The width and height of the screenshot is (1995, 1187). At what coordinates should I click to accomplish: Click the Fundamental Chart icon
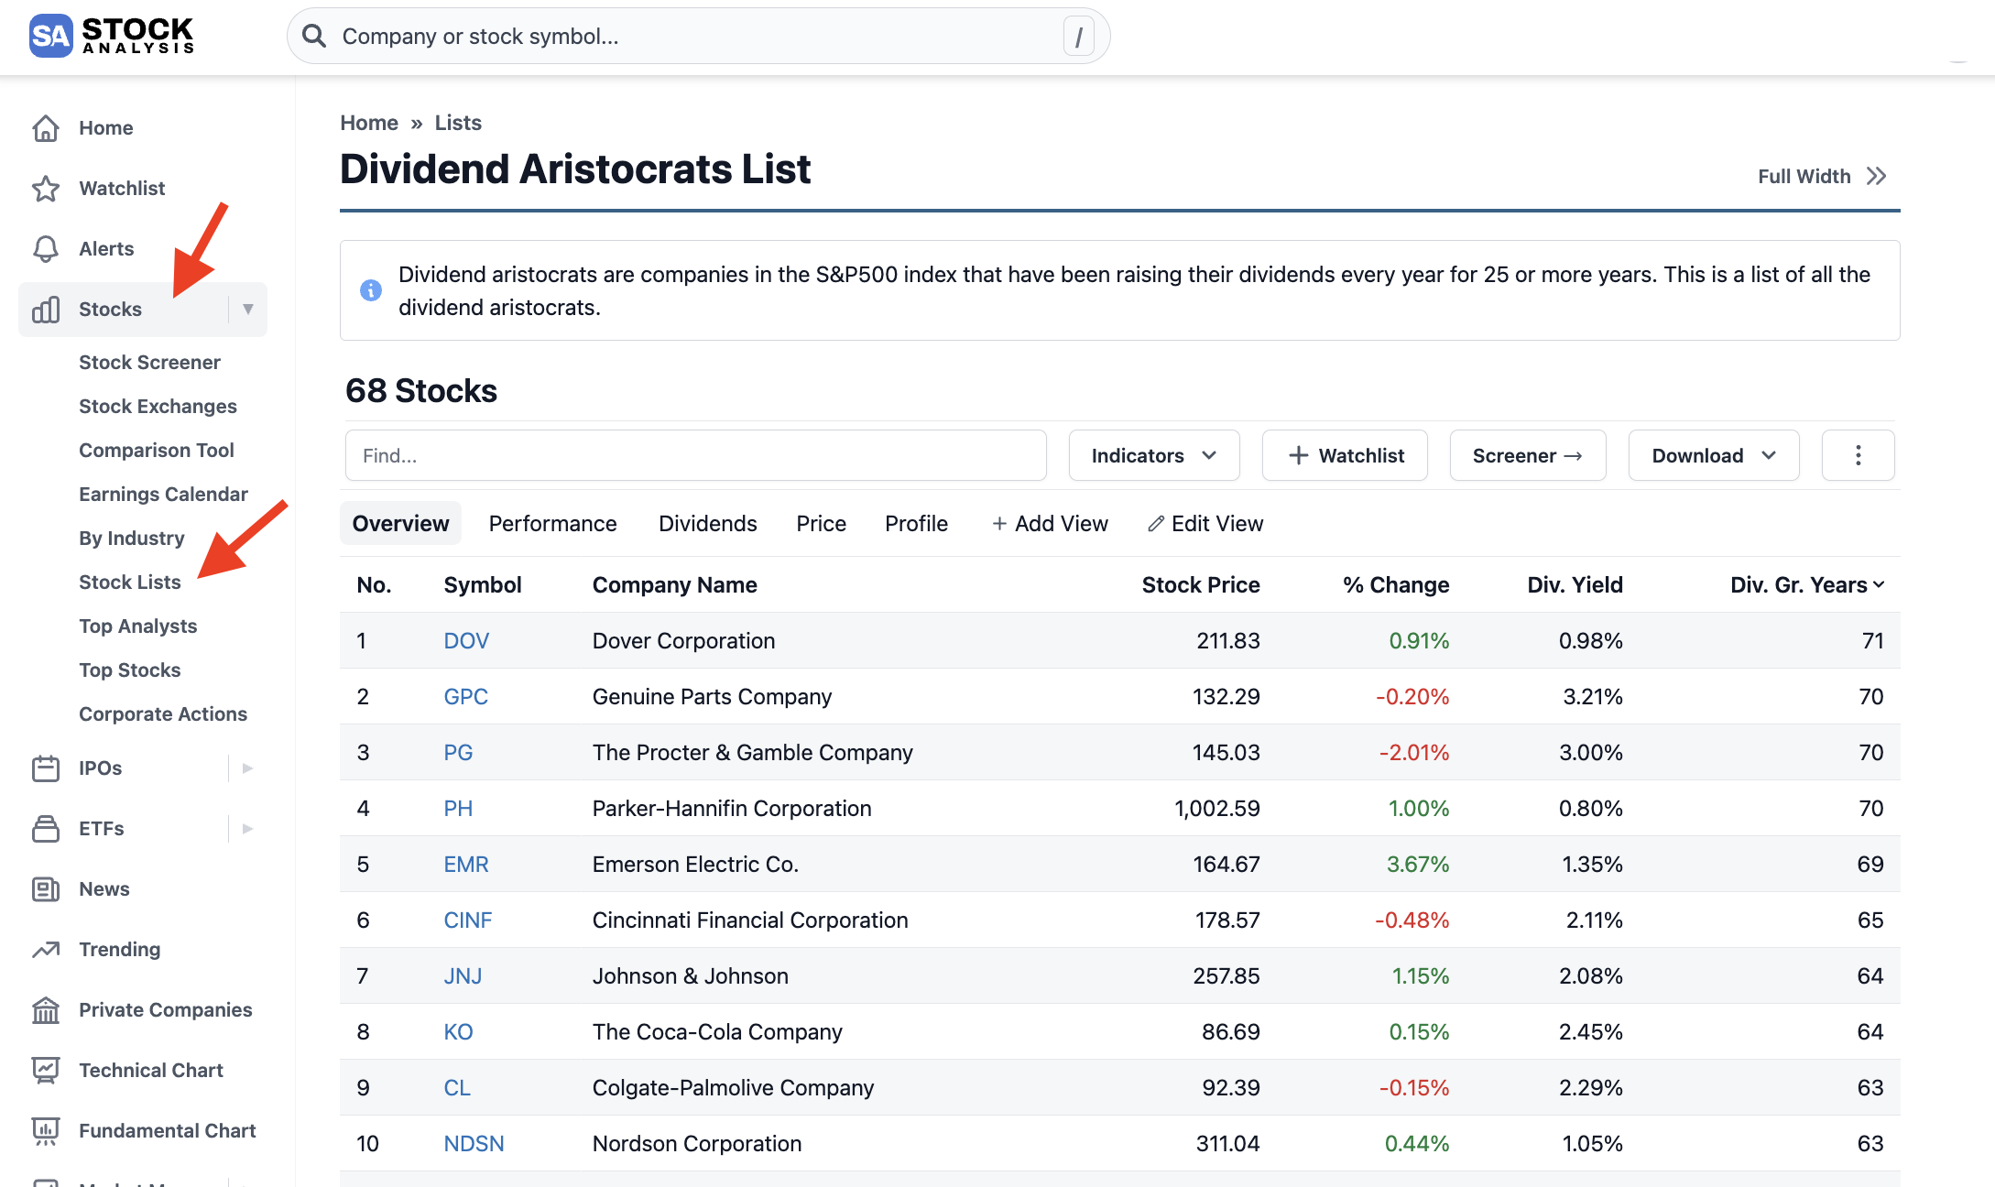pos(46,1131)
